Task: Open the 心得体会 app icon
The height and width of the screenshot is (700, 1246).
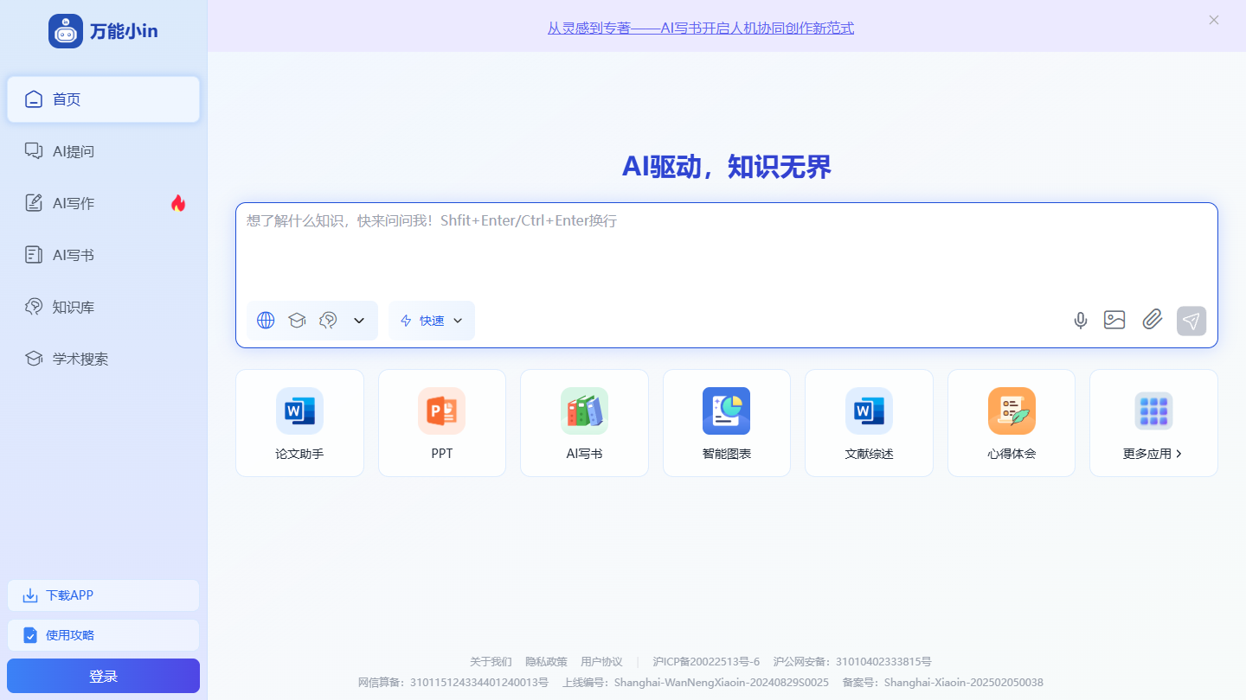Action: 1012,410
